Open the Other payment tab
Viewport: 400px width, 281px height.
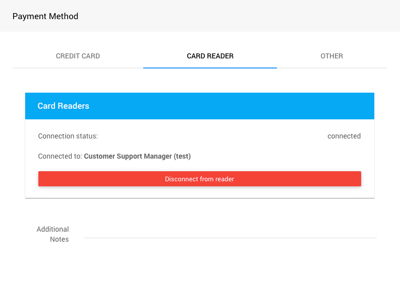(x=331, y=56)
